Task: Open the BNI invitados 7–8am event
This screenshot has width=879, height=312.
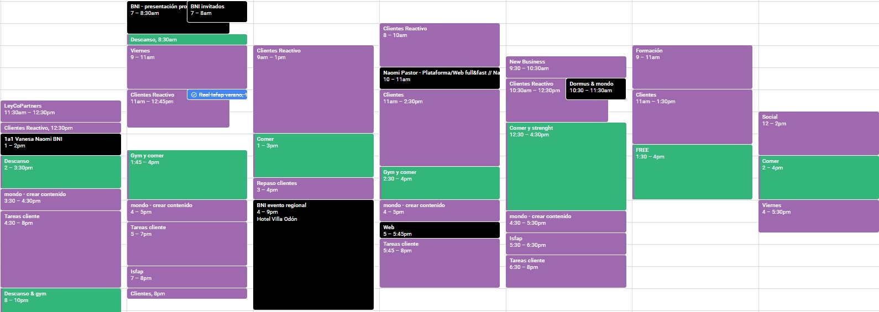Action: 217,11
